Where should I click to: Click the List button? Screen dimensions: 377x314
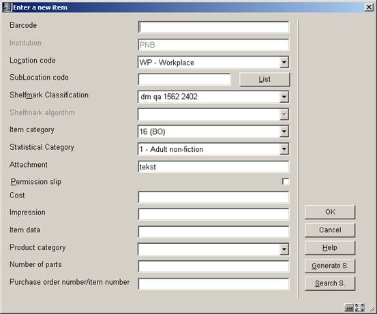(x=265, y=79)
